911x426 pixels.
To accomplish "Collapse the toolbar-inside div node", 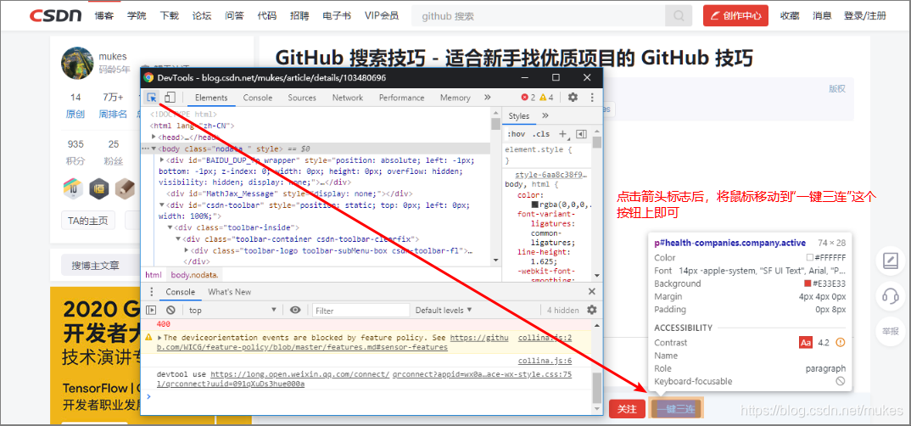I will [170, 227].
